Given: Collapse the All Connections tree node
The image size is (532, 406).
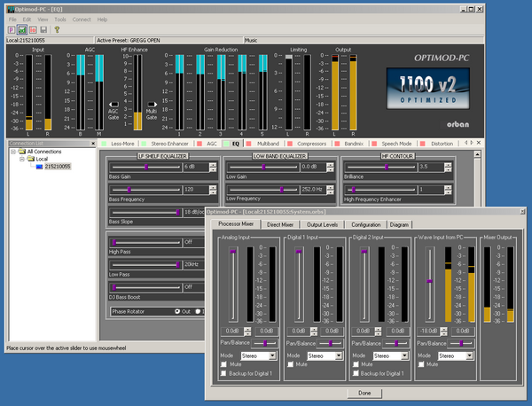Looking at the screenshot, I should (13, 151).
